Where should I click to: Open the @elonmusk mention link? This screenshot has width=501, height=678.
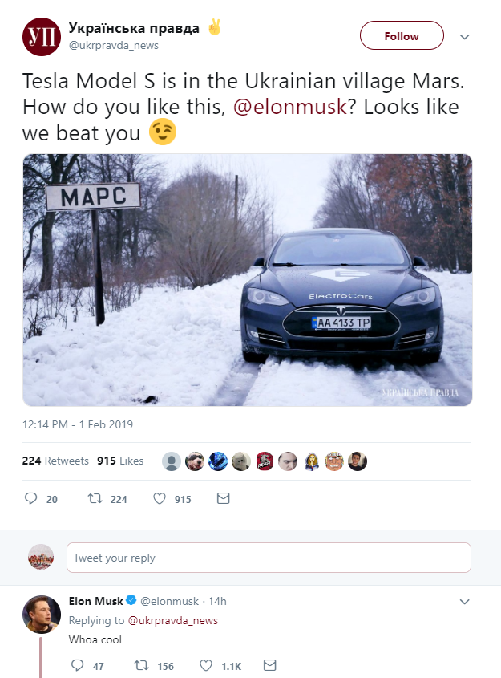[290, 107]
